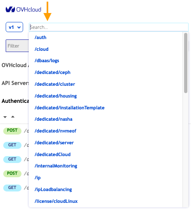Viewport: 191px width, 213px height.
Task: Open the last GET operation row
Action: [x=16, y=188]
